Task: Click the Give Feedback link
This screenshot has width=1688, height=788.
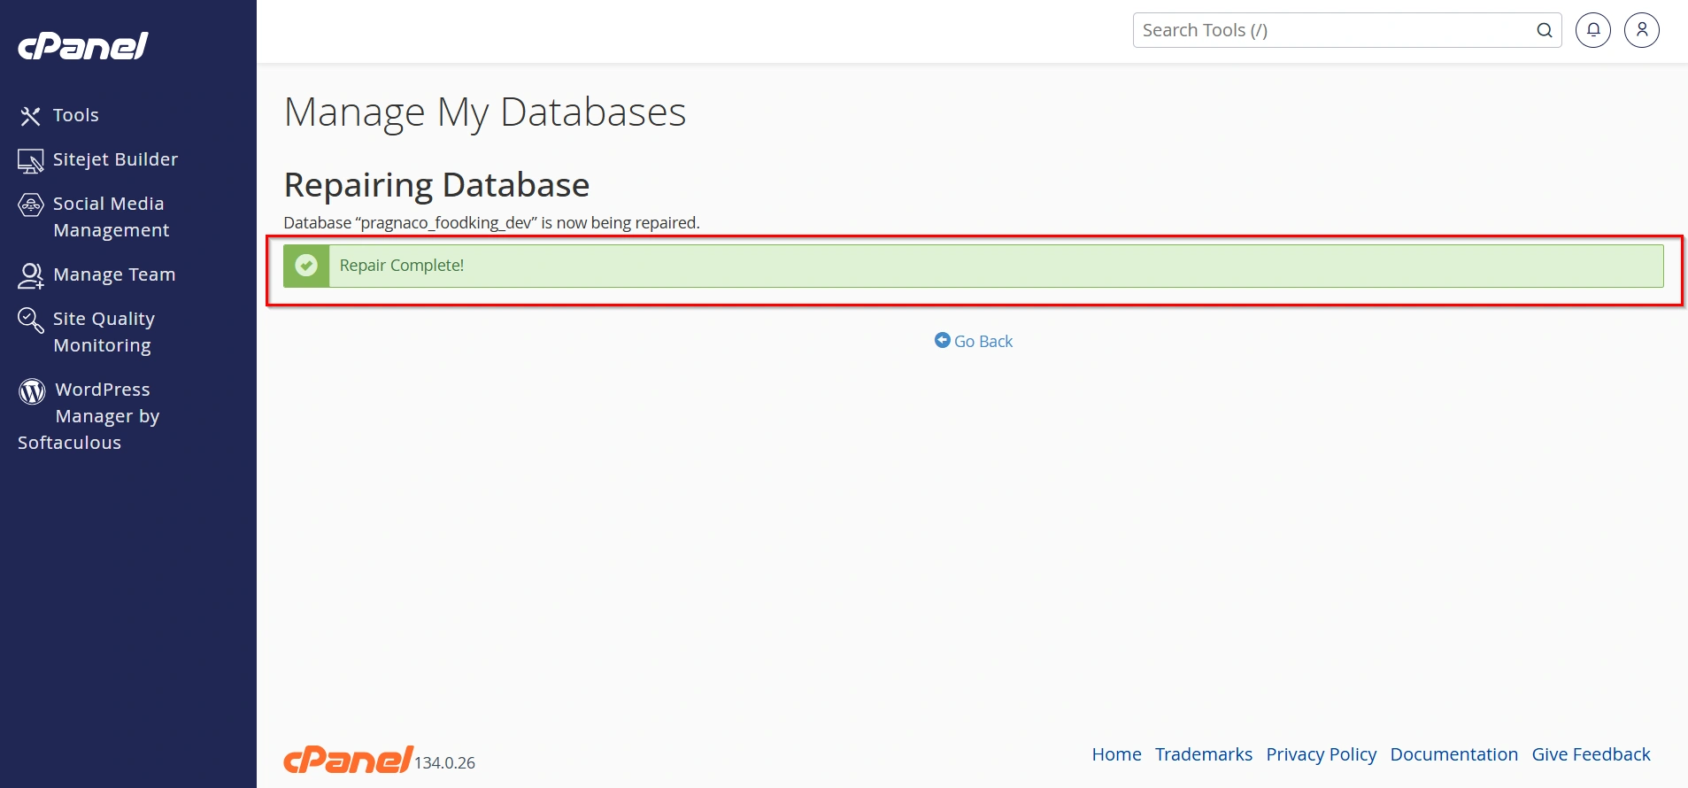Action: click(x=1592, y=754)
